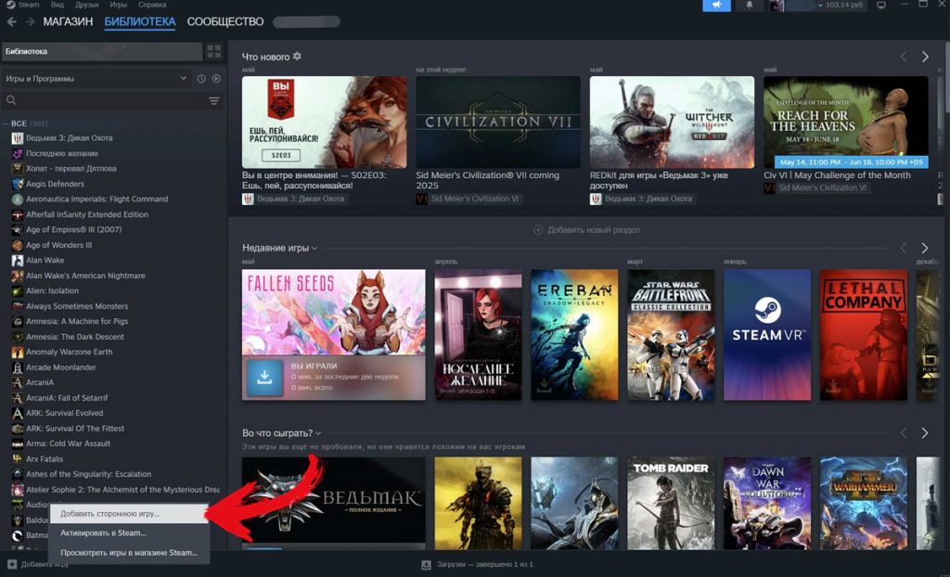Open collections view with the grid icon
The height and width of the screenshot is (577, 950).
[214, 51]
